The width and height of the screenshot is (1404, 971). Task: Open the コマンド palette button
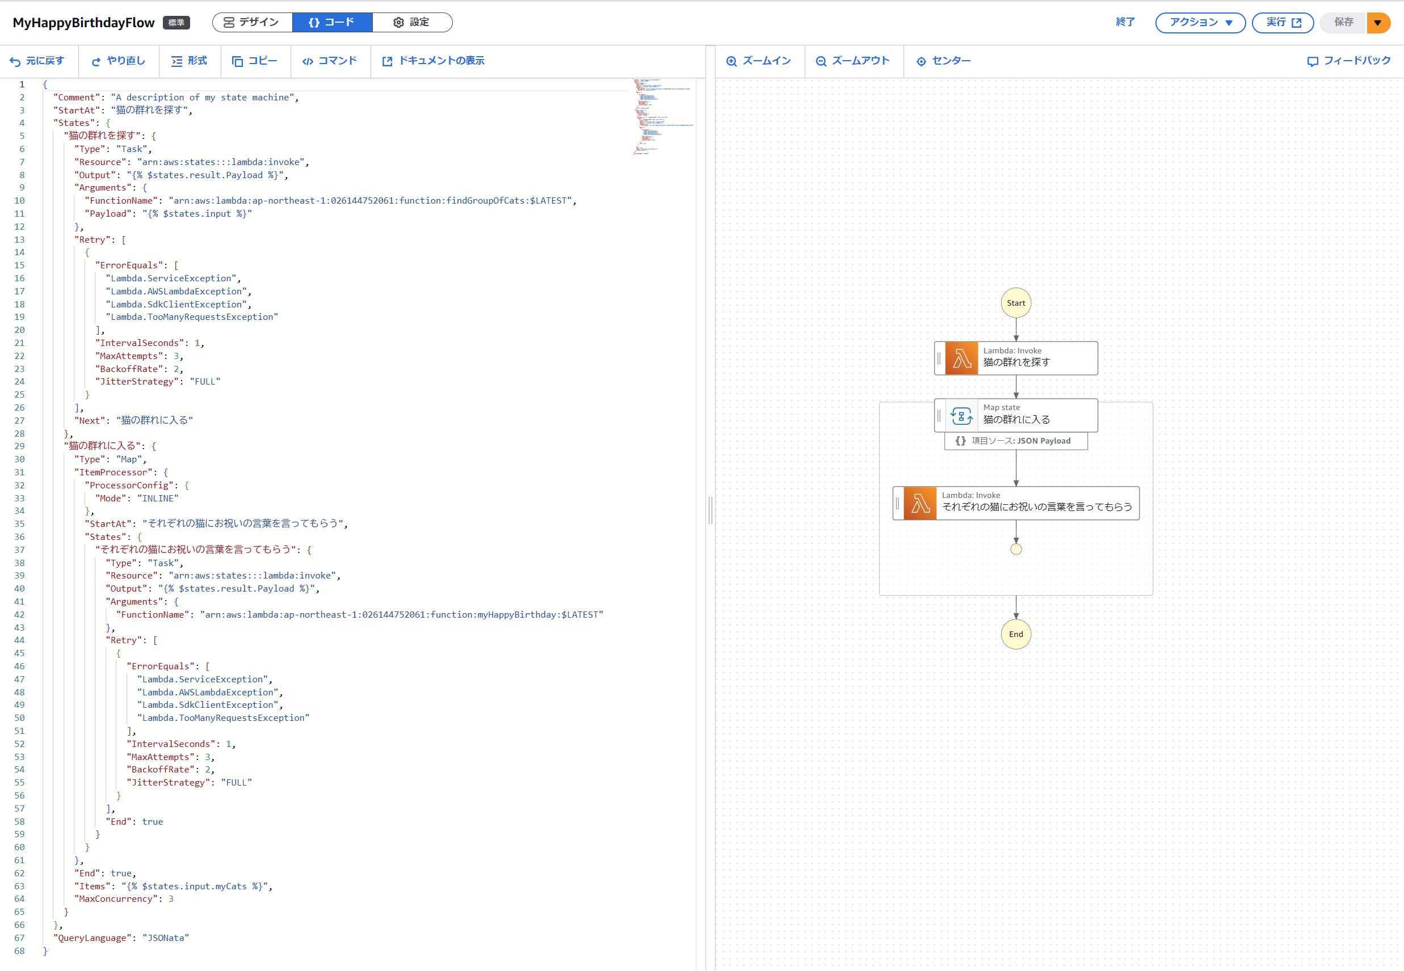click(x=330, y=61)
